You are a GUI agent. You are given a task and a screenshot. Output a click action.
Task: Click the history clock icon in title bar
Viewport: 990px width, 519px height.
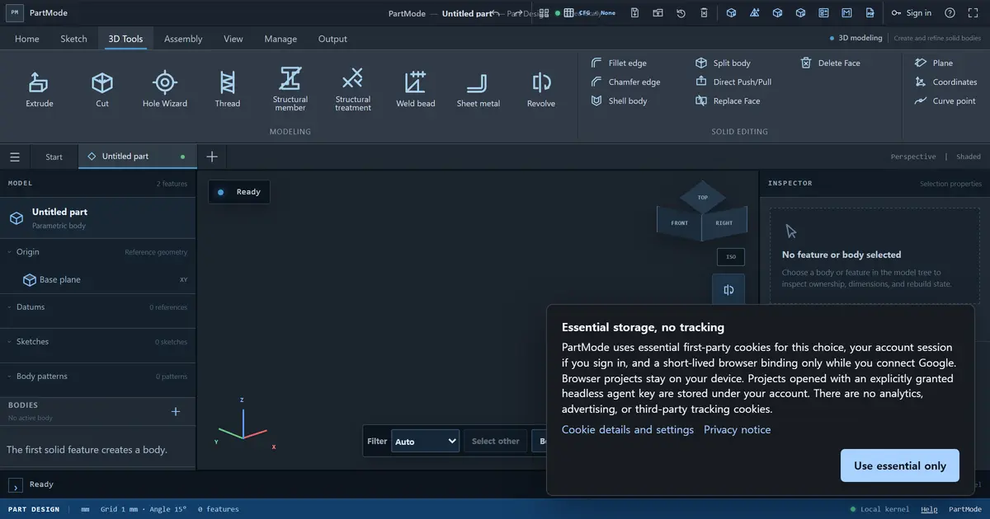point(681,12)
